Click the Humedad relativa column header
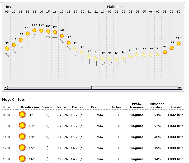Viewport: 189px width, 163px height. pos(157,105)
